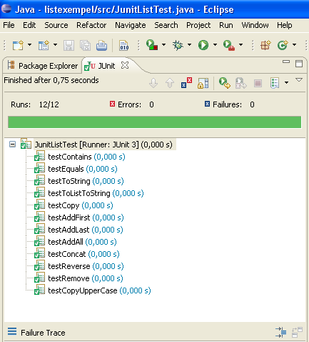Click the green Run button icon

point(203,45)
